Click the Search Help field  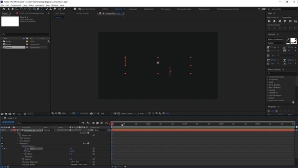(x=283, y=9)
